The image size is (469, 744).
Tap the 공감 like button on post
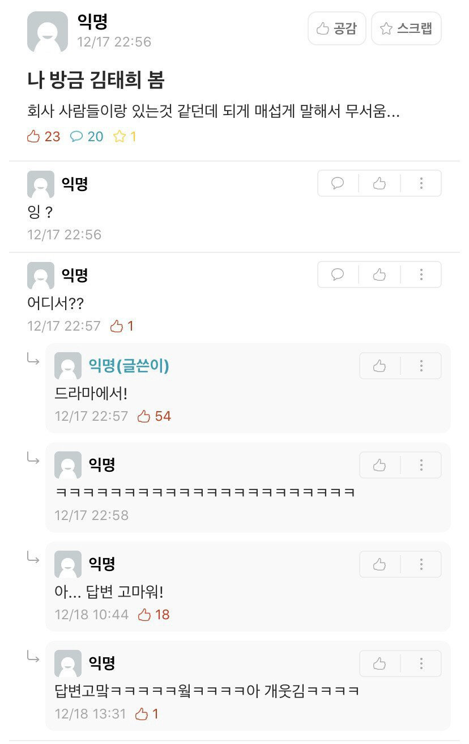point(337,28)
